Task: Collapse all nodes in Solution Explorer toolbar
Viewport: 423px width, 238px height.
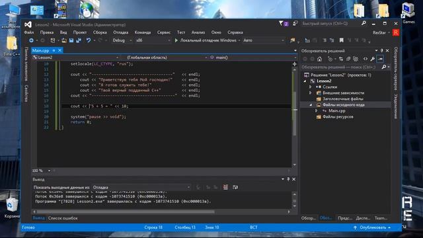Action: pos(348,59)
